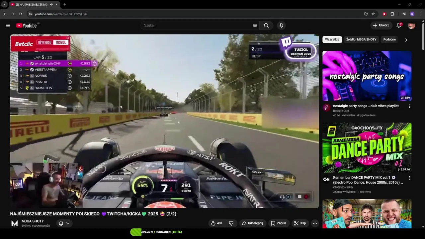Image resolution: width=425 pixels, height=239 pixels.
Task: Reload the page
Action: click(x=21, y=14)
